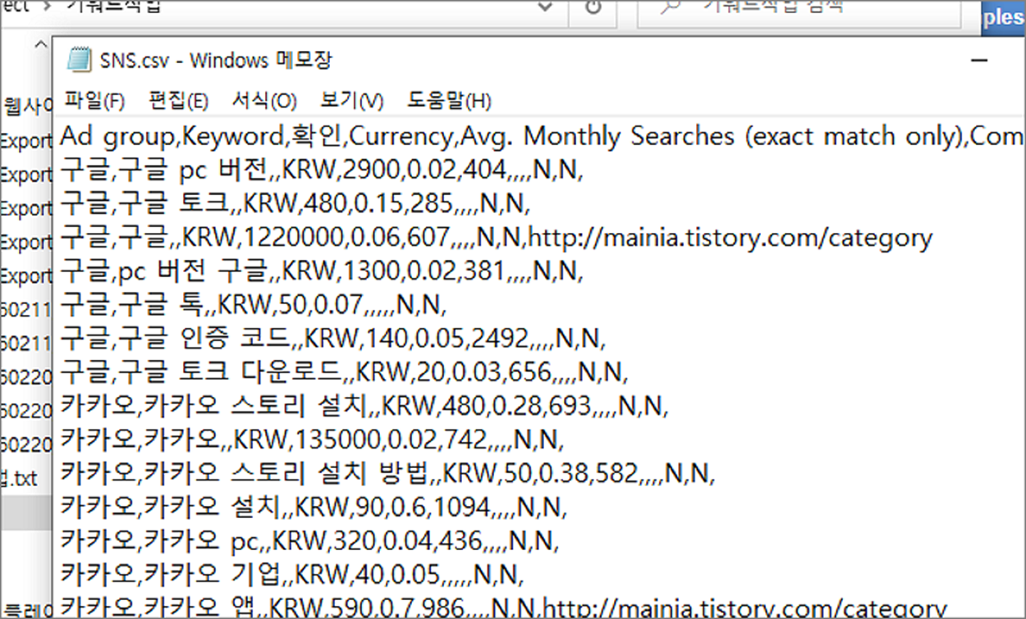Click the Notepad icon beside SNS.csv title
1026x619 pixels.
[x=78, y=60]
